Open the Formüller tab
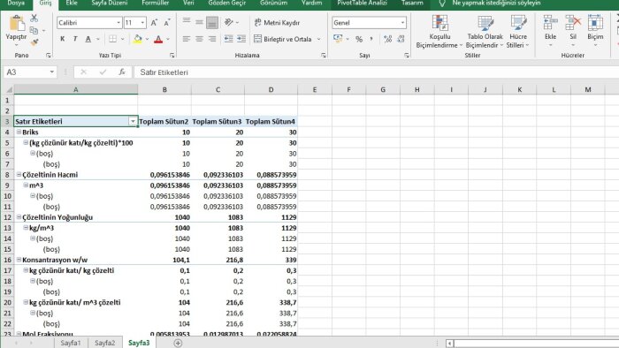Image resolution: width=619 pixels, height=348 pixels. [156, 4]
